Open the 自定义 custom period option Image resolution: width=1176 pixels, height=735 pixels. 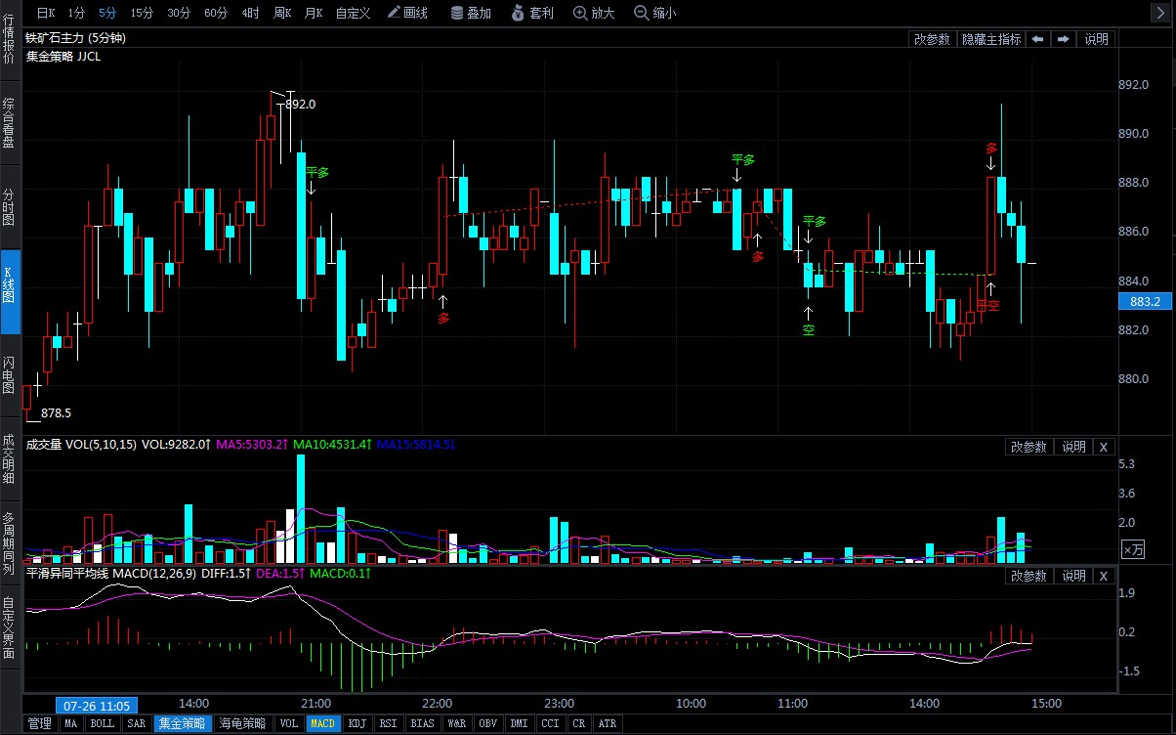(353, 13)
